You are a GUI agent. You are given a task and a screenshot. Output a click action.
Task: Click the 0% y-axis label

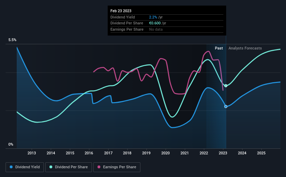[11, 145]
